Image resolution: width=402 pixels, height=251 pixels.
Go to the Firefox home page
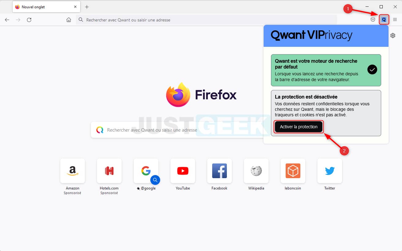point(69,20)
